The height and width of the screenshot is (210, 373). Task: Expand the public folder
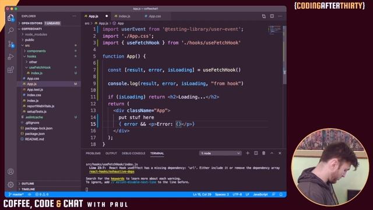click(x=30, y=40)
